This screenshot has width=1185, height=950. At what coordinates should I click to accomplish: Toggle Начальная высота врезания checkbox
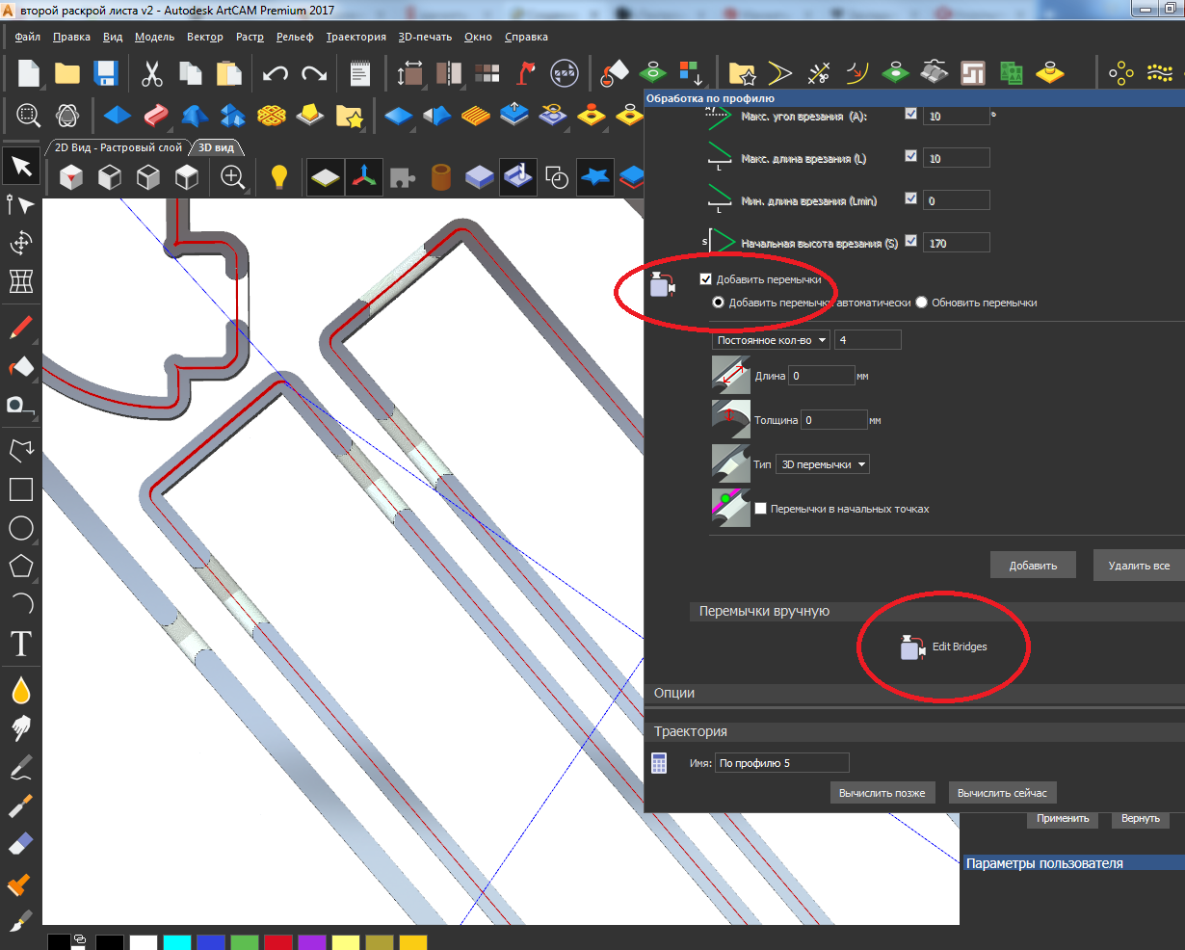pyautogui.click(x=911, y=241)
